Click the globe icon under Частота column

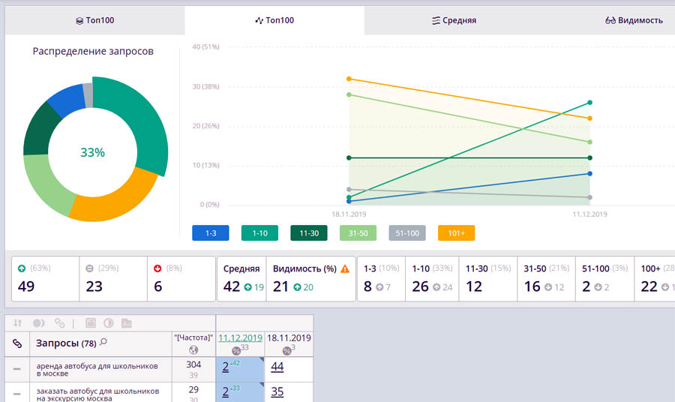tap(193, 350)
